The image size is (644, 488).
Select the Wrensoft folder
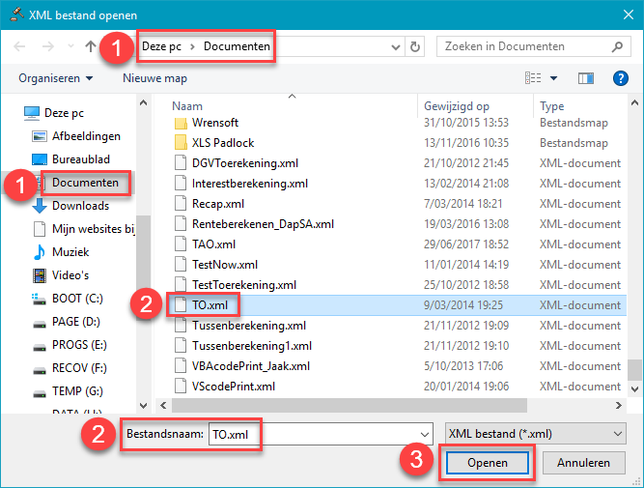point(214,123)
